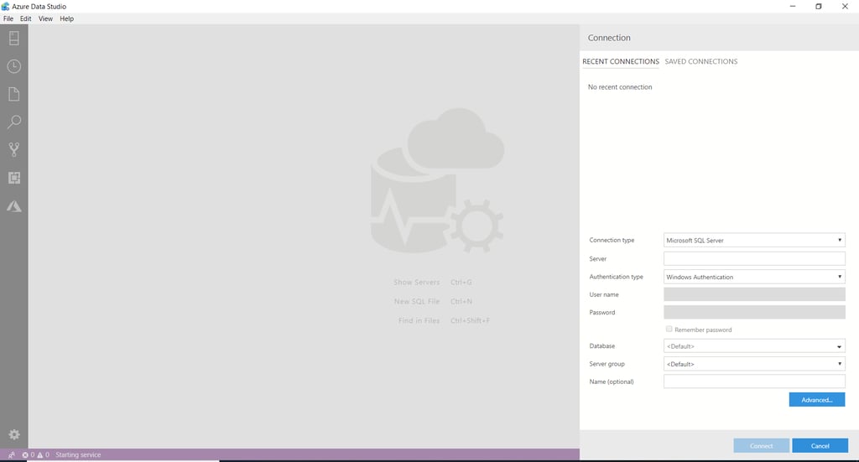
Task: Open the File menu
Action: (x=8, y=18)
